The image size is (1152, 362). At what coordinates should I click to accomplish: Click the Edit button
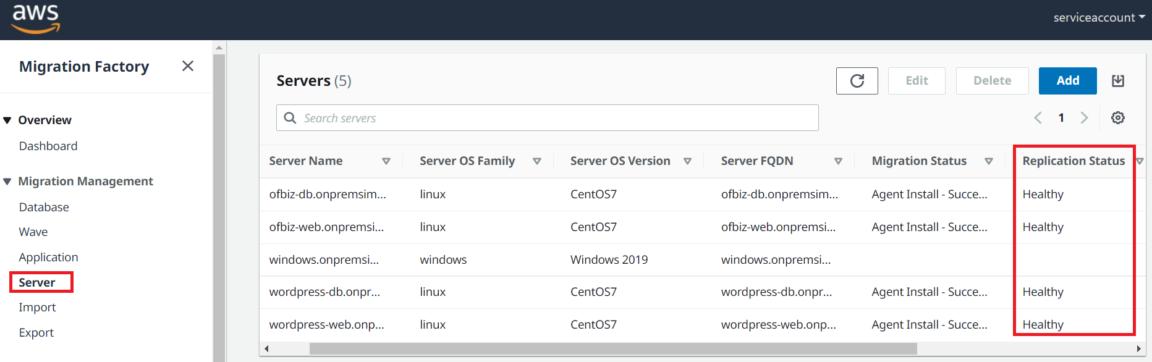(x=917, y=81)
